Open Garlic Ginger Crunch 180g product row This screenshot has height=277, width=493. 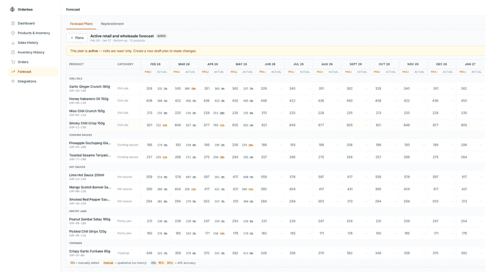(x=275, y=89)
